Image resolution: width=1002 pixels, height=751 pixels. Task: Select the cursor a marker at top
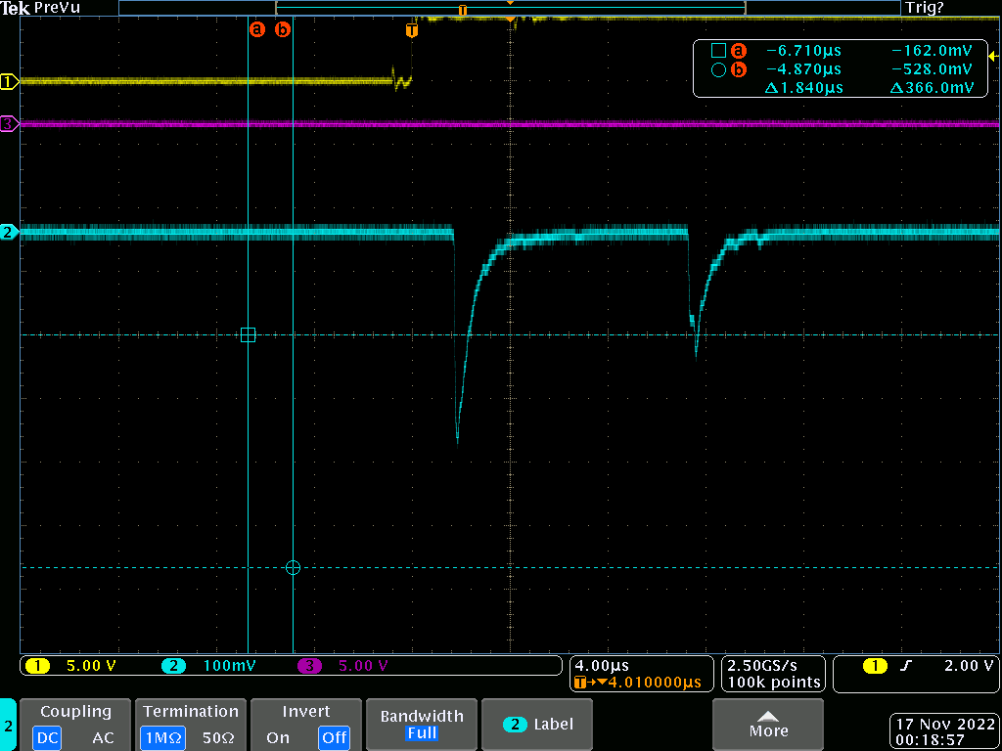pyautogui.click(x=257, y=29)
